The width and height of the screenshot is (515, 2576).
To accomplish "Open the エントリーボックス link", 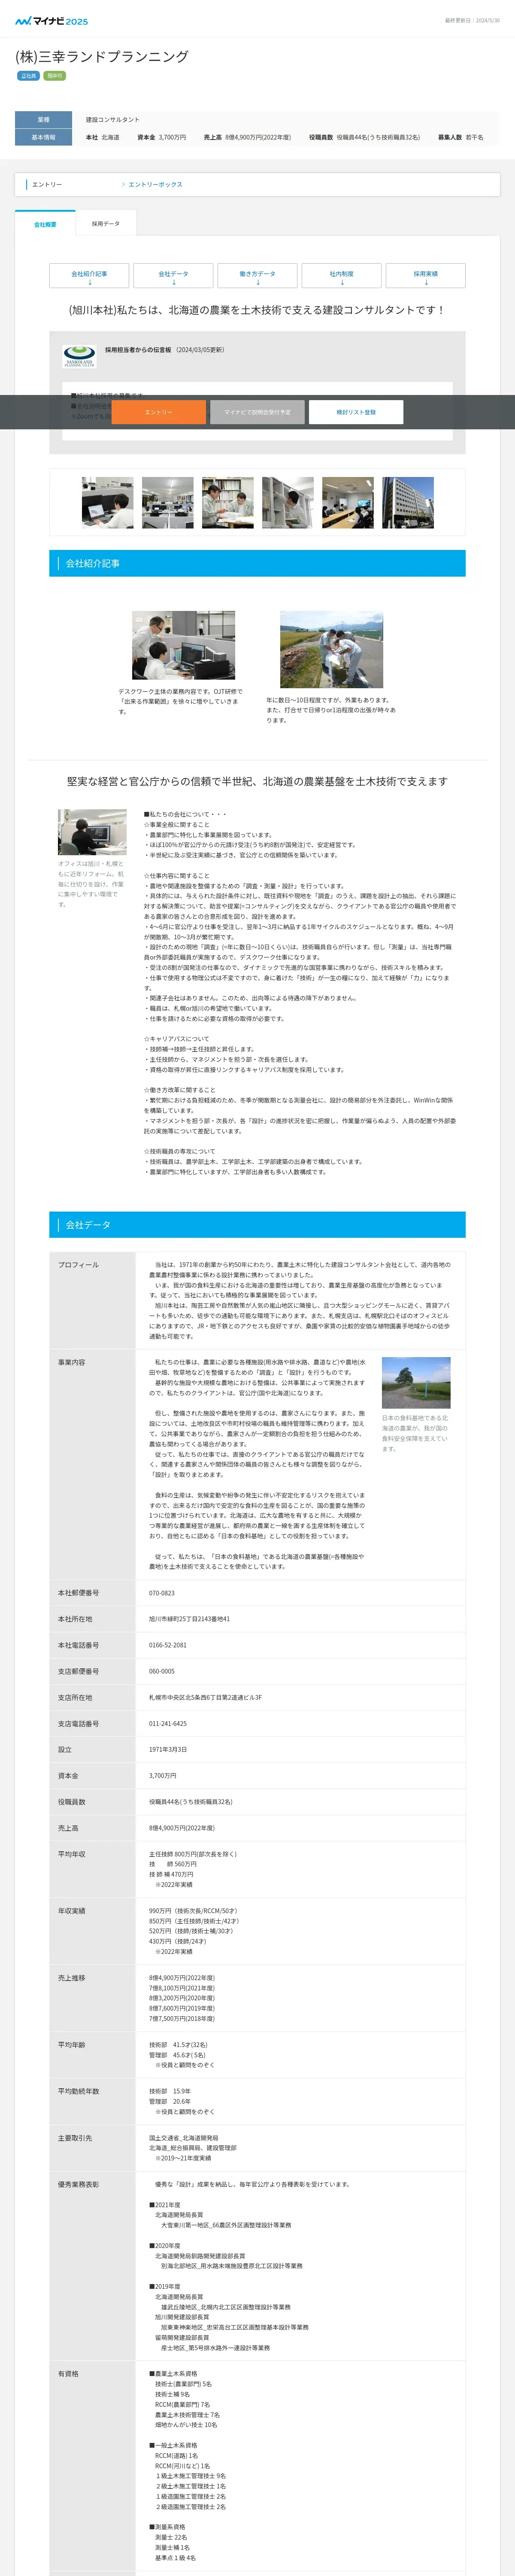I will [x=155, y=185].
